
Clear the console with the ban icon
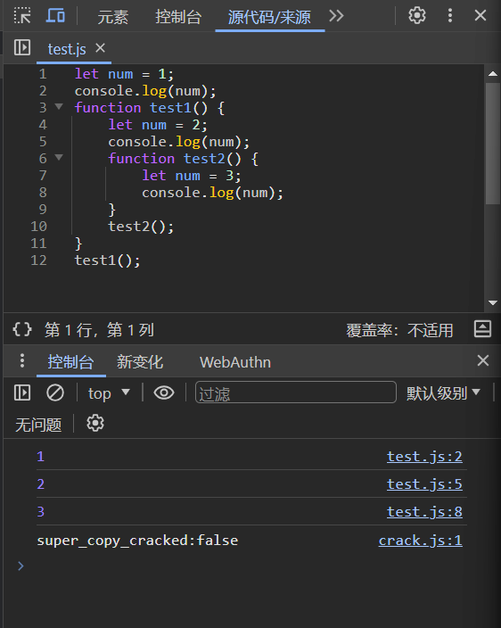tap(54, 392)
